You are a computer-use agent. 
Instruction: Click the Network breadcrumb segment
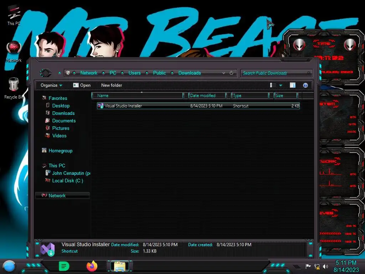click(x=89, y=73)
